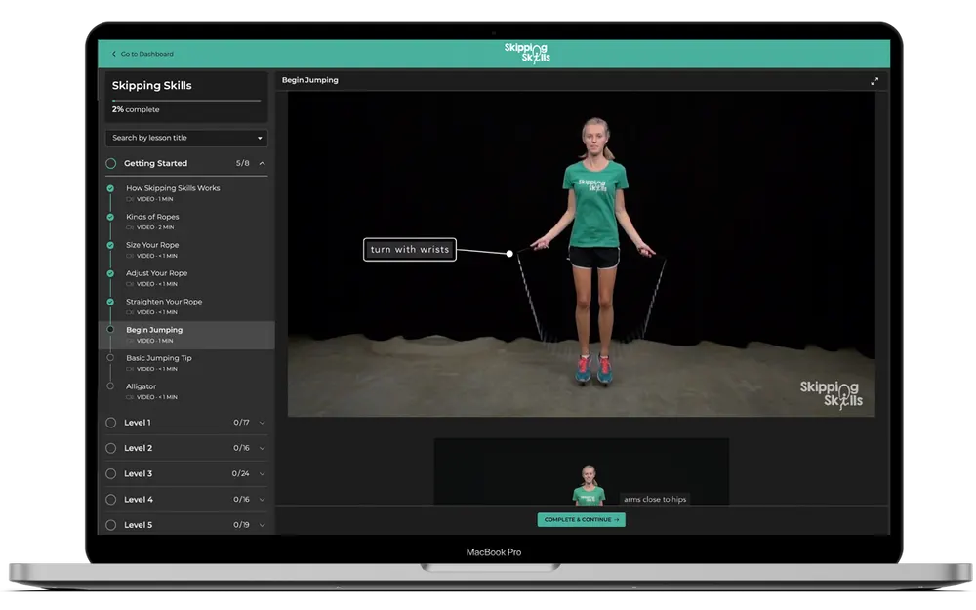Screen dimensions: 976x610
Task: Click the Level 4 0/16 count
Action: tap(241, 499)
